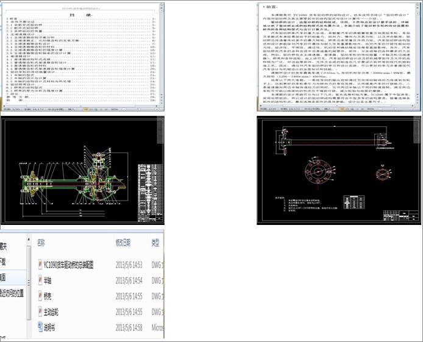The image size is (423, 342).
Task: Click the horizontal scrollbar in the 目录 Word window
Action: coord(80,105)
